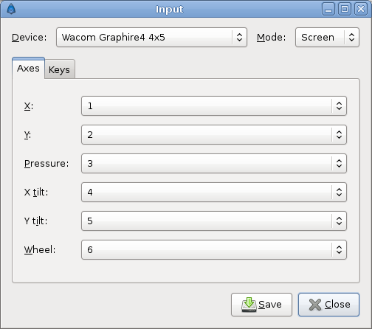Viewport: 372px width, 329px height.
Task: Minimize the Input dialog window
Action: point(328,9)
